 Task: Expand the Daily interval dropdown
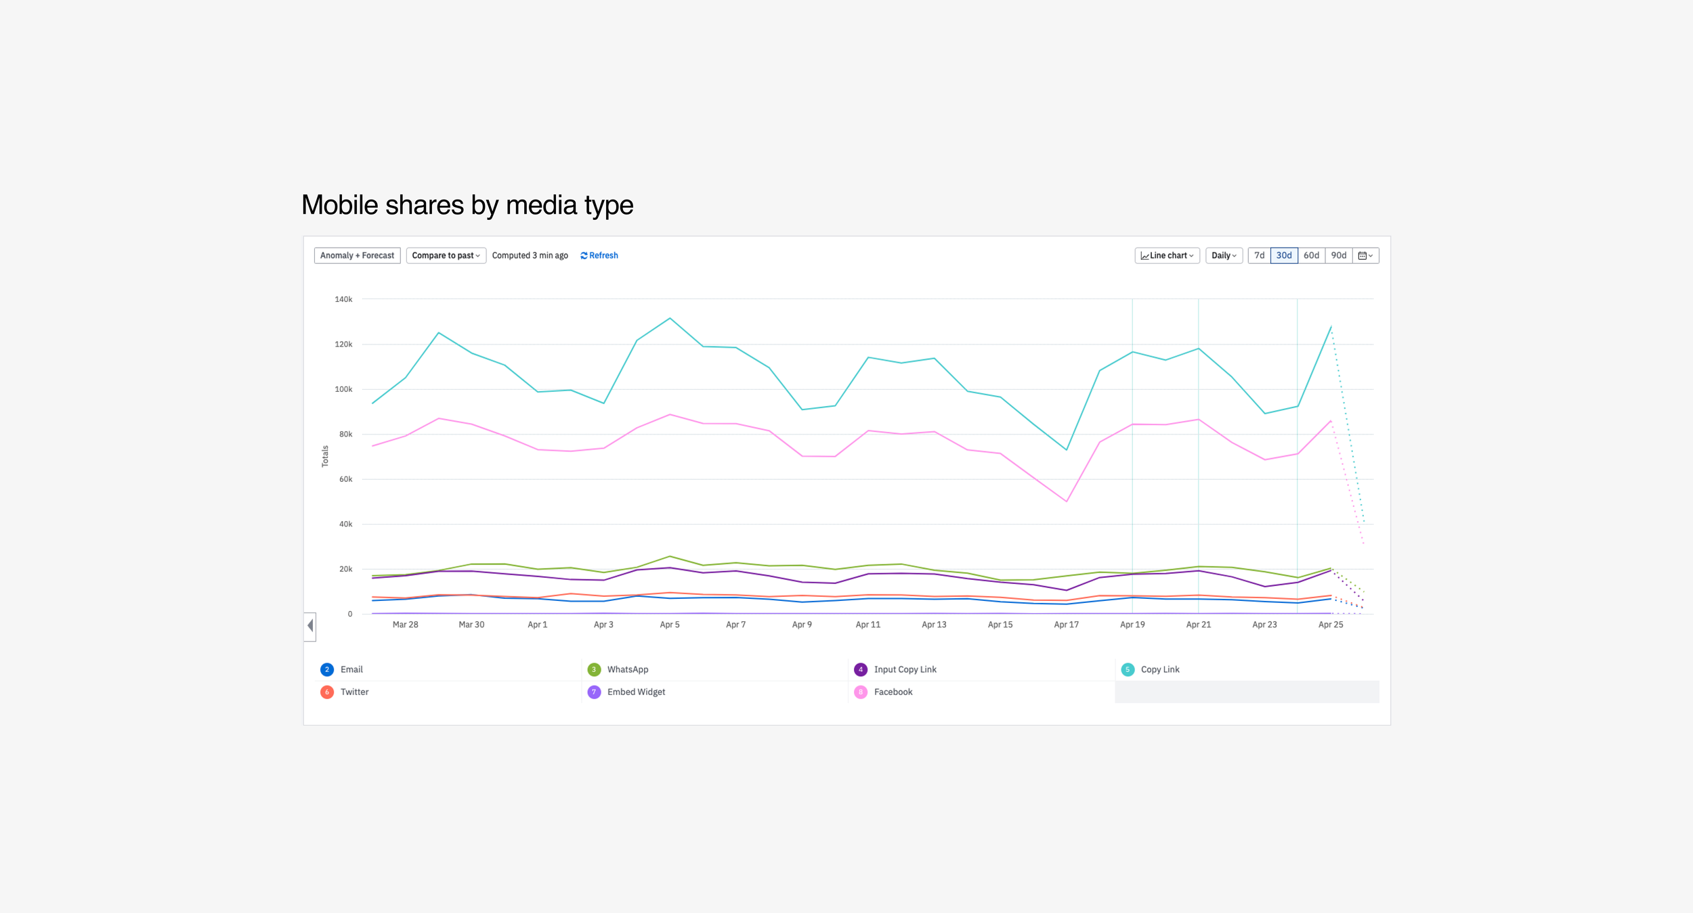click(1223, 255)
